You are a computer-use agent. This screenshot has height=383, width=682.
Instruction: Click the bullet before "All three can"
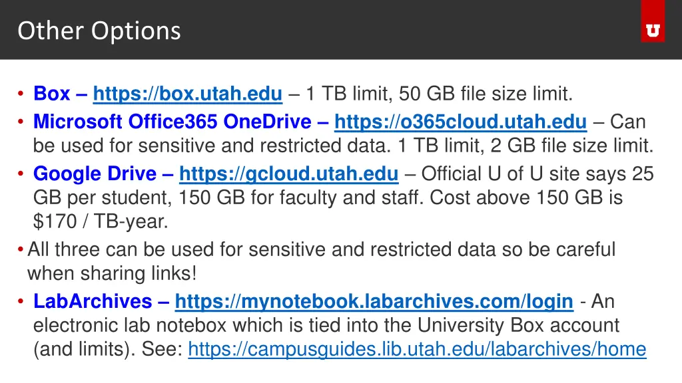(x=21, y=250)
